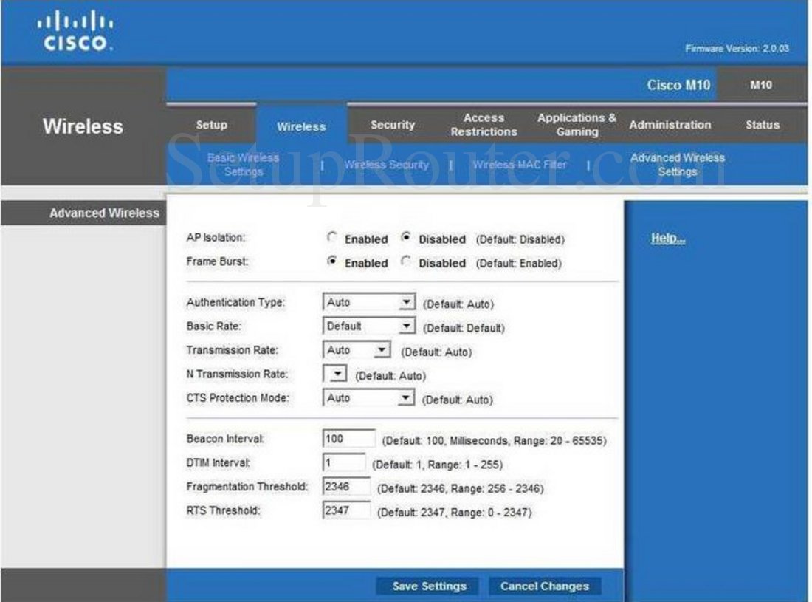Click the Cisco logo

click(75, 31)
